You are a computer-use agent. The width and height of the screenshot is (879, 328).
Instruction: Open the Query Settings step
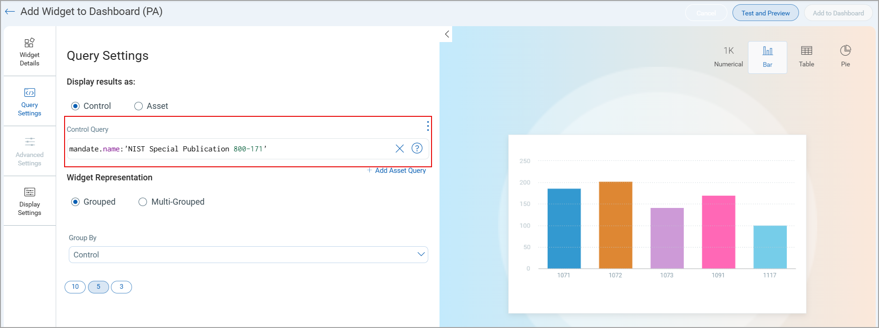tap(29, 101)
